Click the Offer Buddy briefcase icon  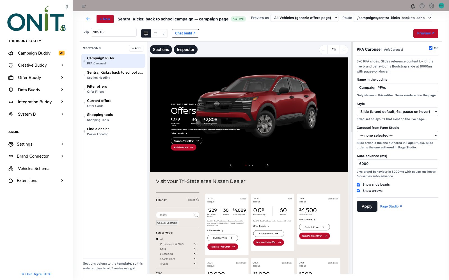tap(11, 78)
